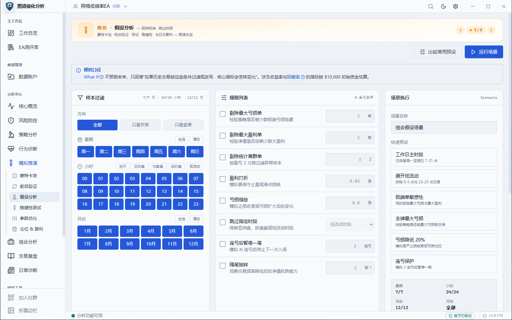This screenshot has height=320, width=512.
Task: Enable 剔除最大亏损单 checkbox
Action: (223, 114)
